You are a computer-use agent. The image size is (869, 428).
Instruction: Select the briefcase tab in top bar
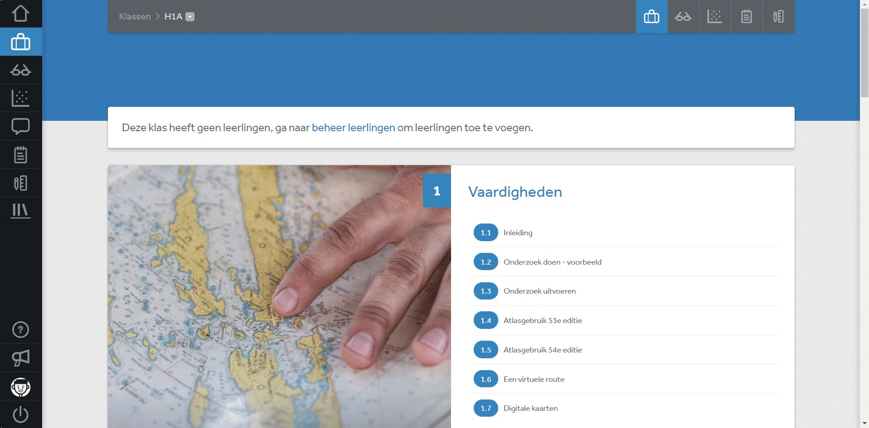click(x=651, y=17)
